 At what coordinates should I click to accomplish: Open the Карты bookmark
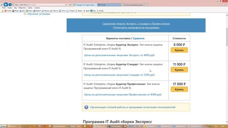pos(29,11)
